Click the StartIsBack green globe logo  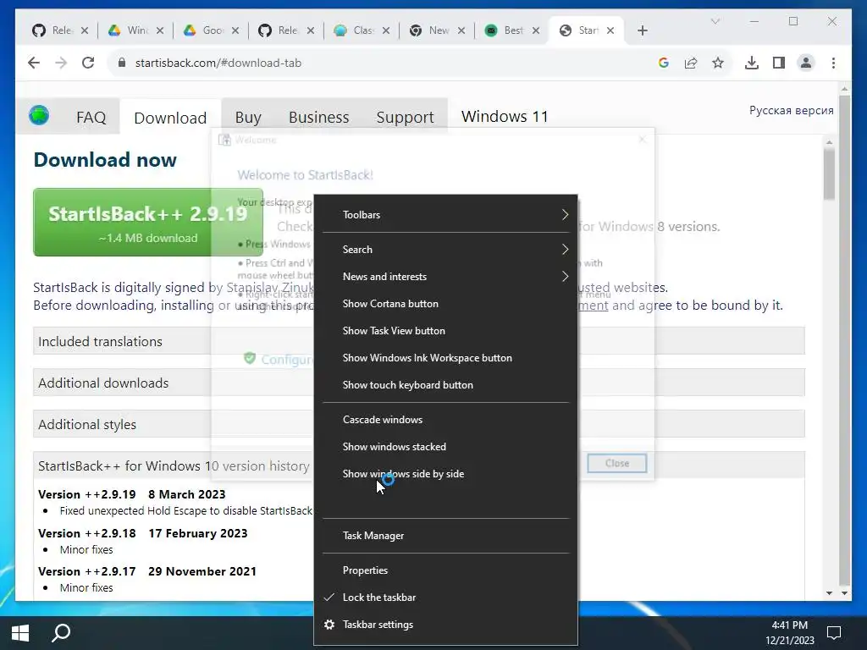[39, 115]
